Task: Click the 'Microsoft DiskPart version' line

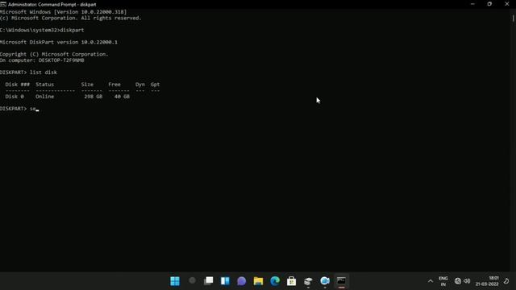Action: point(59,43)
